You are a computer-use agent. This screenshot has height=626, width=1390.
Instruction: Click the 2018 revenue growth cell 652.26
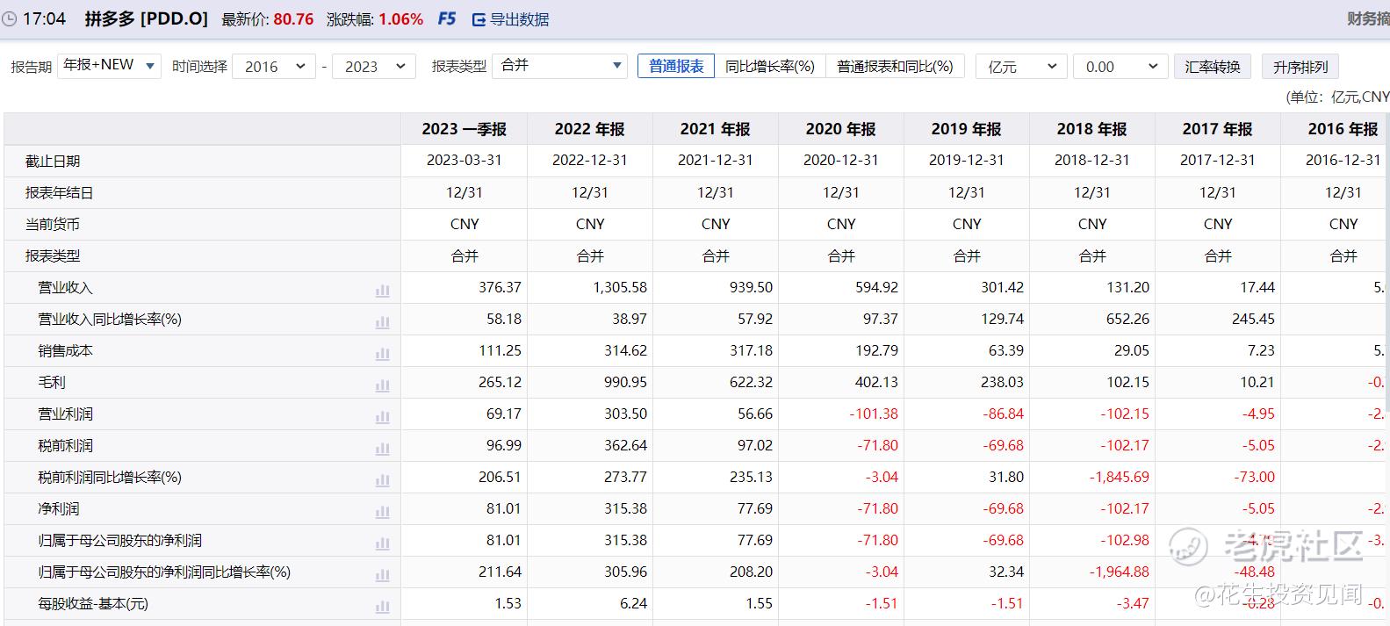pos(1127,319)
